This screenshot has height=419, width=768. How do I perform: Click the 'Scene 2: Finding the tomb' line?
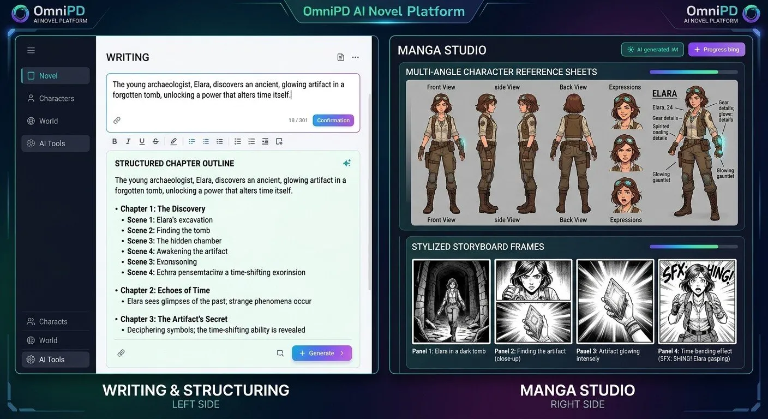point(169,230)
